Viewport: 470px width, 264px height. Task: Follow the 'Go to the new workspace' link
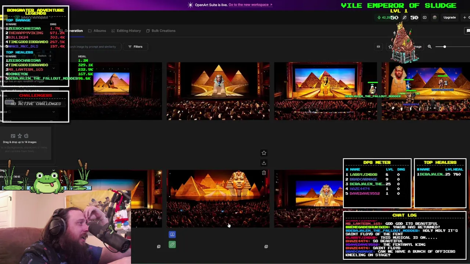[x=250, y=5]
